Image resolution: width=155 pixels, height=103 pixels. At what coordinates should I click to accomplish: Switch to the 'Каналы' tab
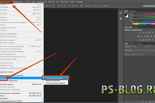132,44
